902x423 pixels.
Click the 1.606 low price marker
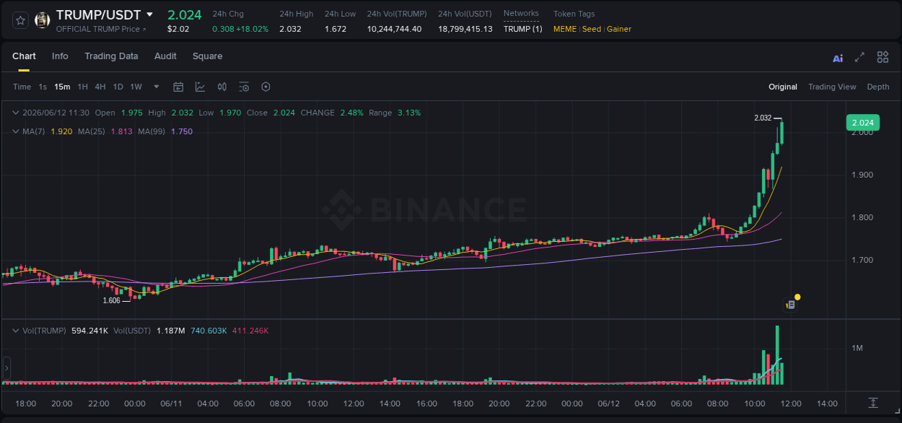[111, 300]
